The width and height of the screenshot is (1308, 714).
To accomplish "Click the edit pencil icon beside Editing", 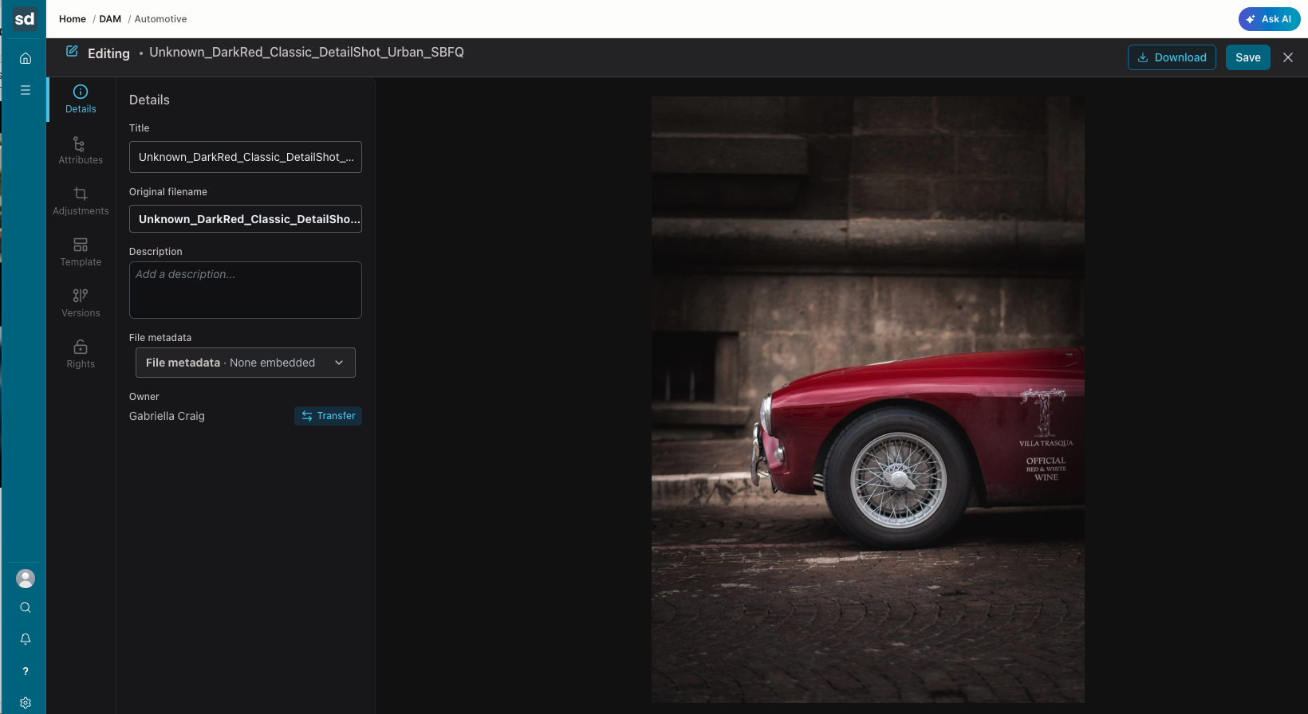I will 72,51.
